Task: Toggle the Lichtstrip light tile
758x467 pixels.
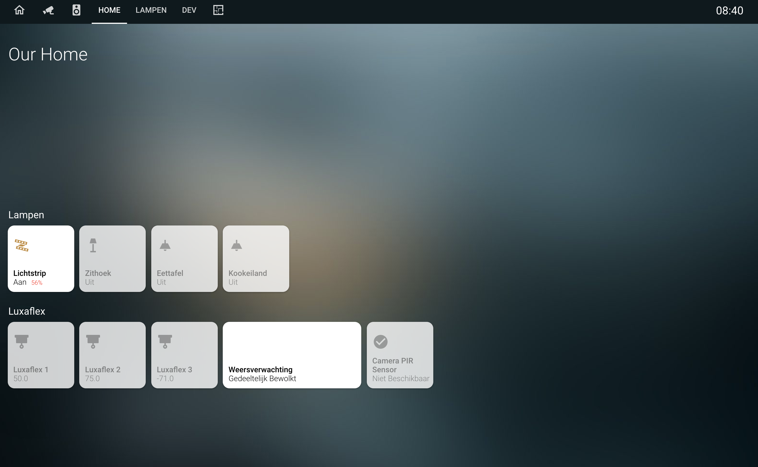Action: click(41, 259)
